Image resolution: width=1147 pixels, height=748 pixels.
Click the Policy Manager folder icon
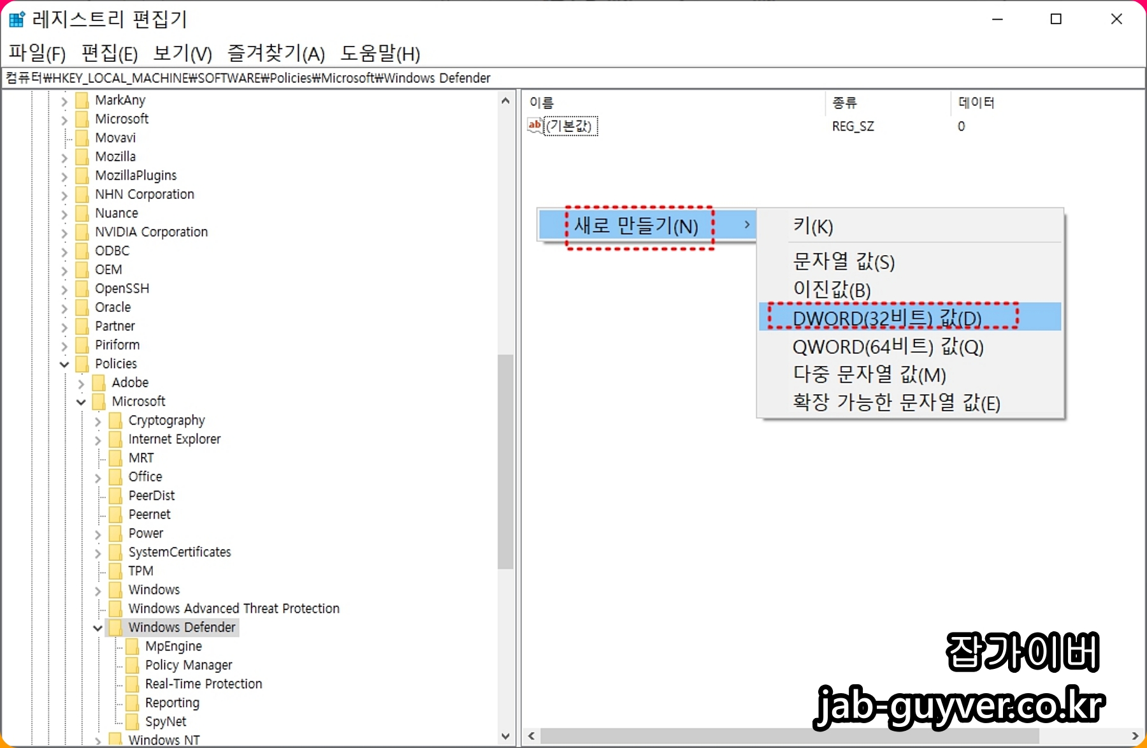click(x=132, y=665)
